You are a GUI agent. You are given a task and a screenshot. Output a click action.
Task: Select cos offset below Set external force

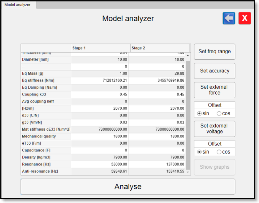(219, 113)
